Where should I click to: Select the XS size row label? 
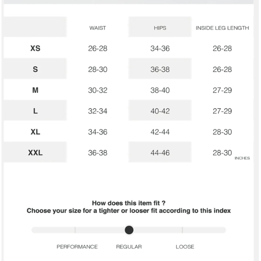coord(35,48)
